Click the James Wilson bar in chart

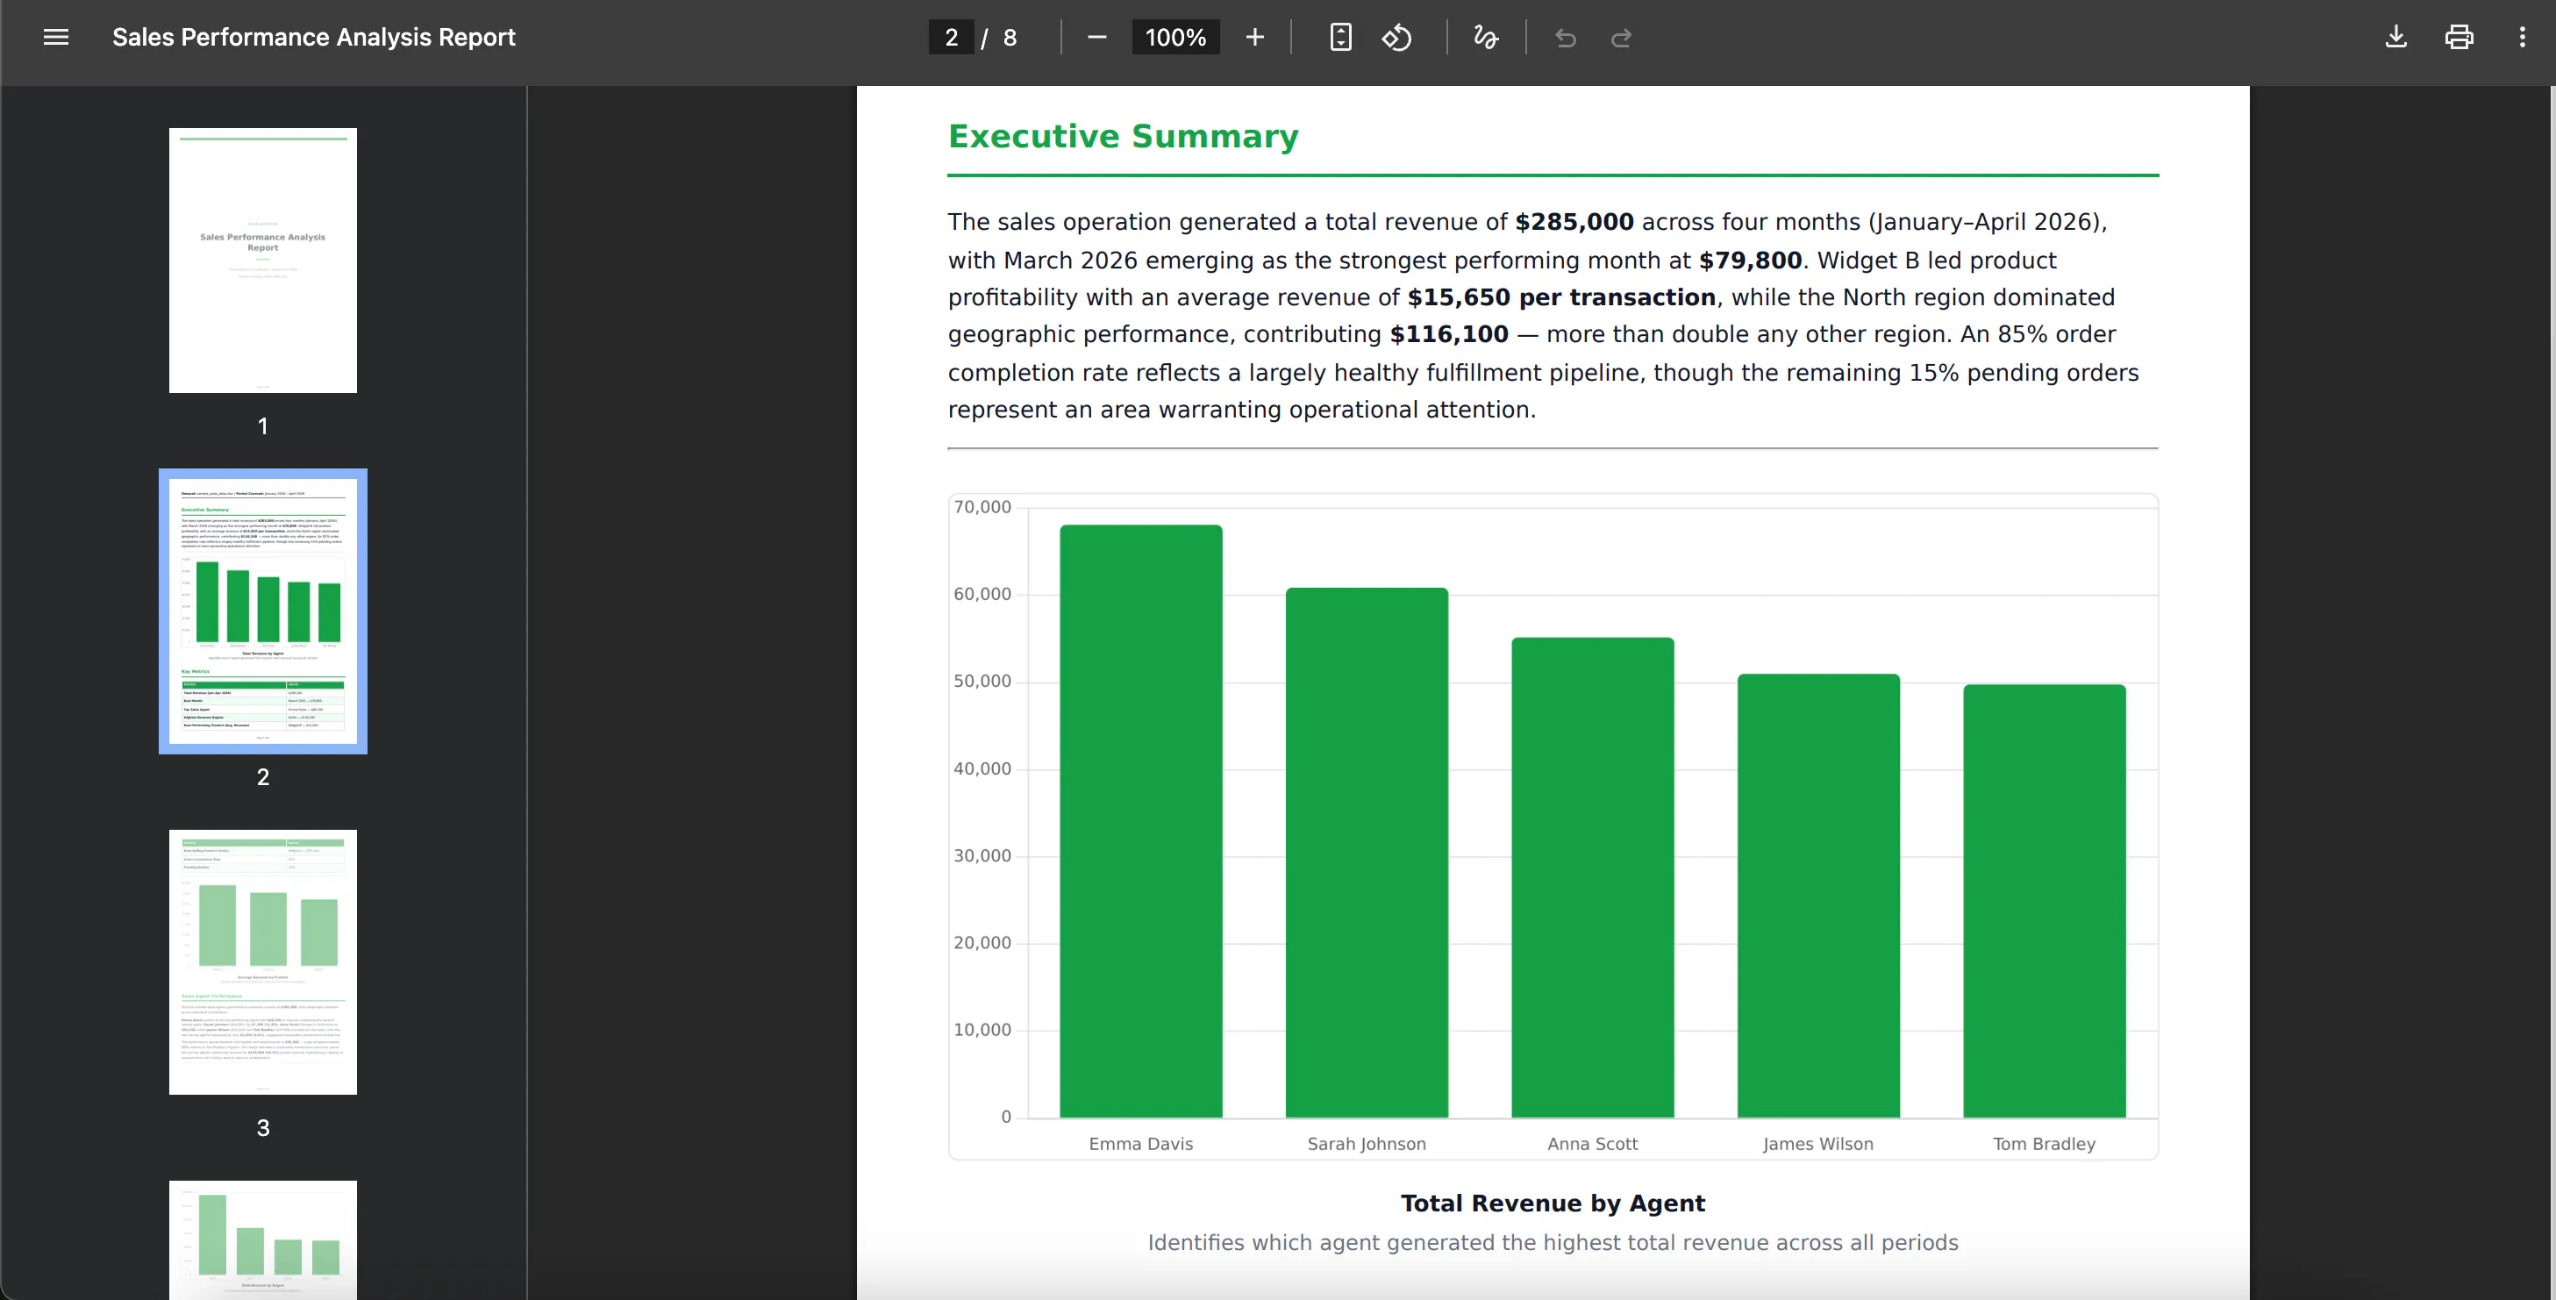click(x=1817, y=895)
